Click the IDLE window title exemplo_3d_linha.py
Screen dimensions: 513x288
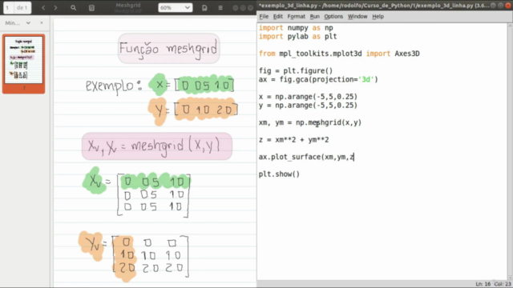pyautogui.click(x=374, y=6)
